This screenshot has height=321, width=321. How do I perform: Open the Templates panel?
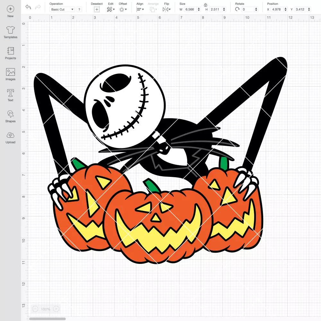[x=11, y=32]
